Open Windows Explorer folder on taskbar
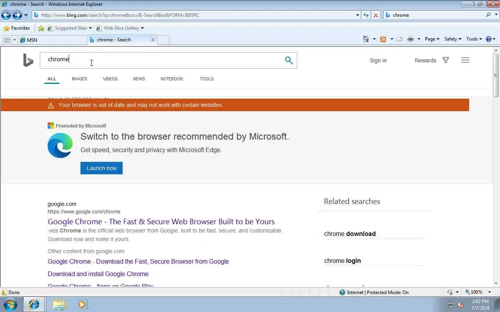Viewport: 500px width, 312px height. tap(59, 304)
